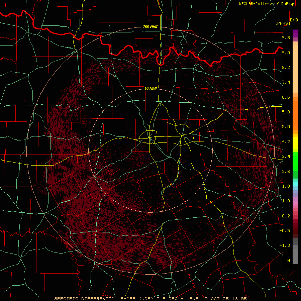This screenshot has width=301, height=301.
Task: Click the [PHAS] units label
Action: point(283,23)
